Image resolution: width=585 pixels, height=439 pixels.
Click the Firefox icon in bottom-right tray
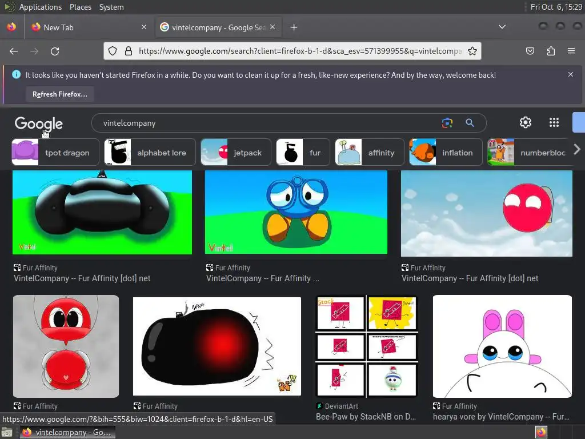tap(541, 432)
